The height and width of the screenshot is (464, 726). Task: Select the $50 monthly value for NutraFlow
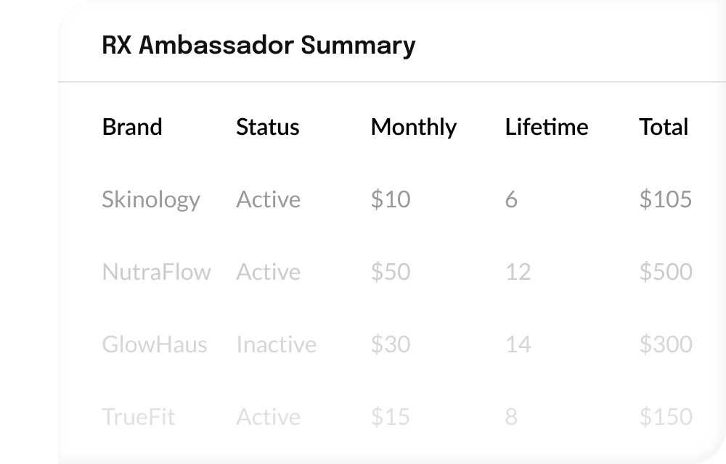[x=390, y=272]
